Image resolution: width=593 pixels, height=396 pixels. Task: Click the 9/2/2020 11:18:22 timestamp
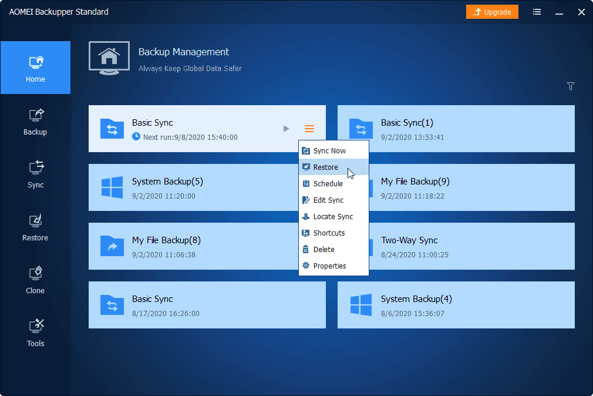pos(413,196)
